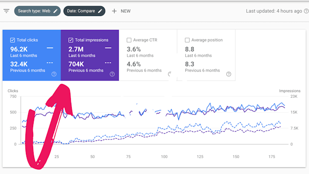This screenshot has width=309, height=174.
Task: Click the 704K previous impressions value
Action: pyautogui.click(x=76, y=64)
